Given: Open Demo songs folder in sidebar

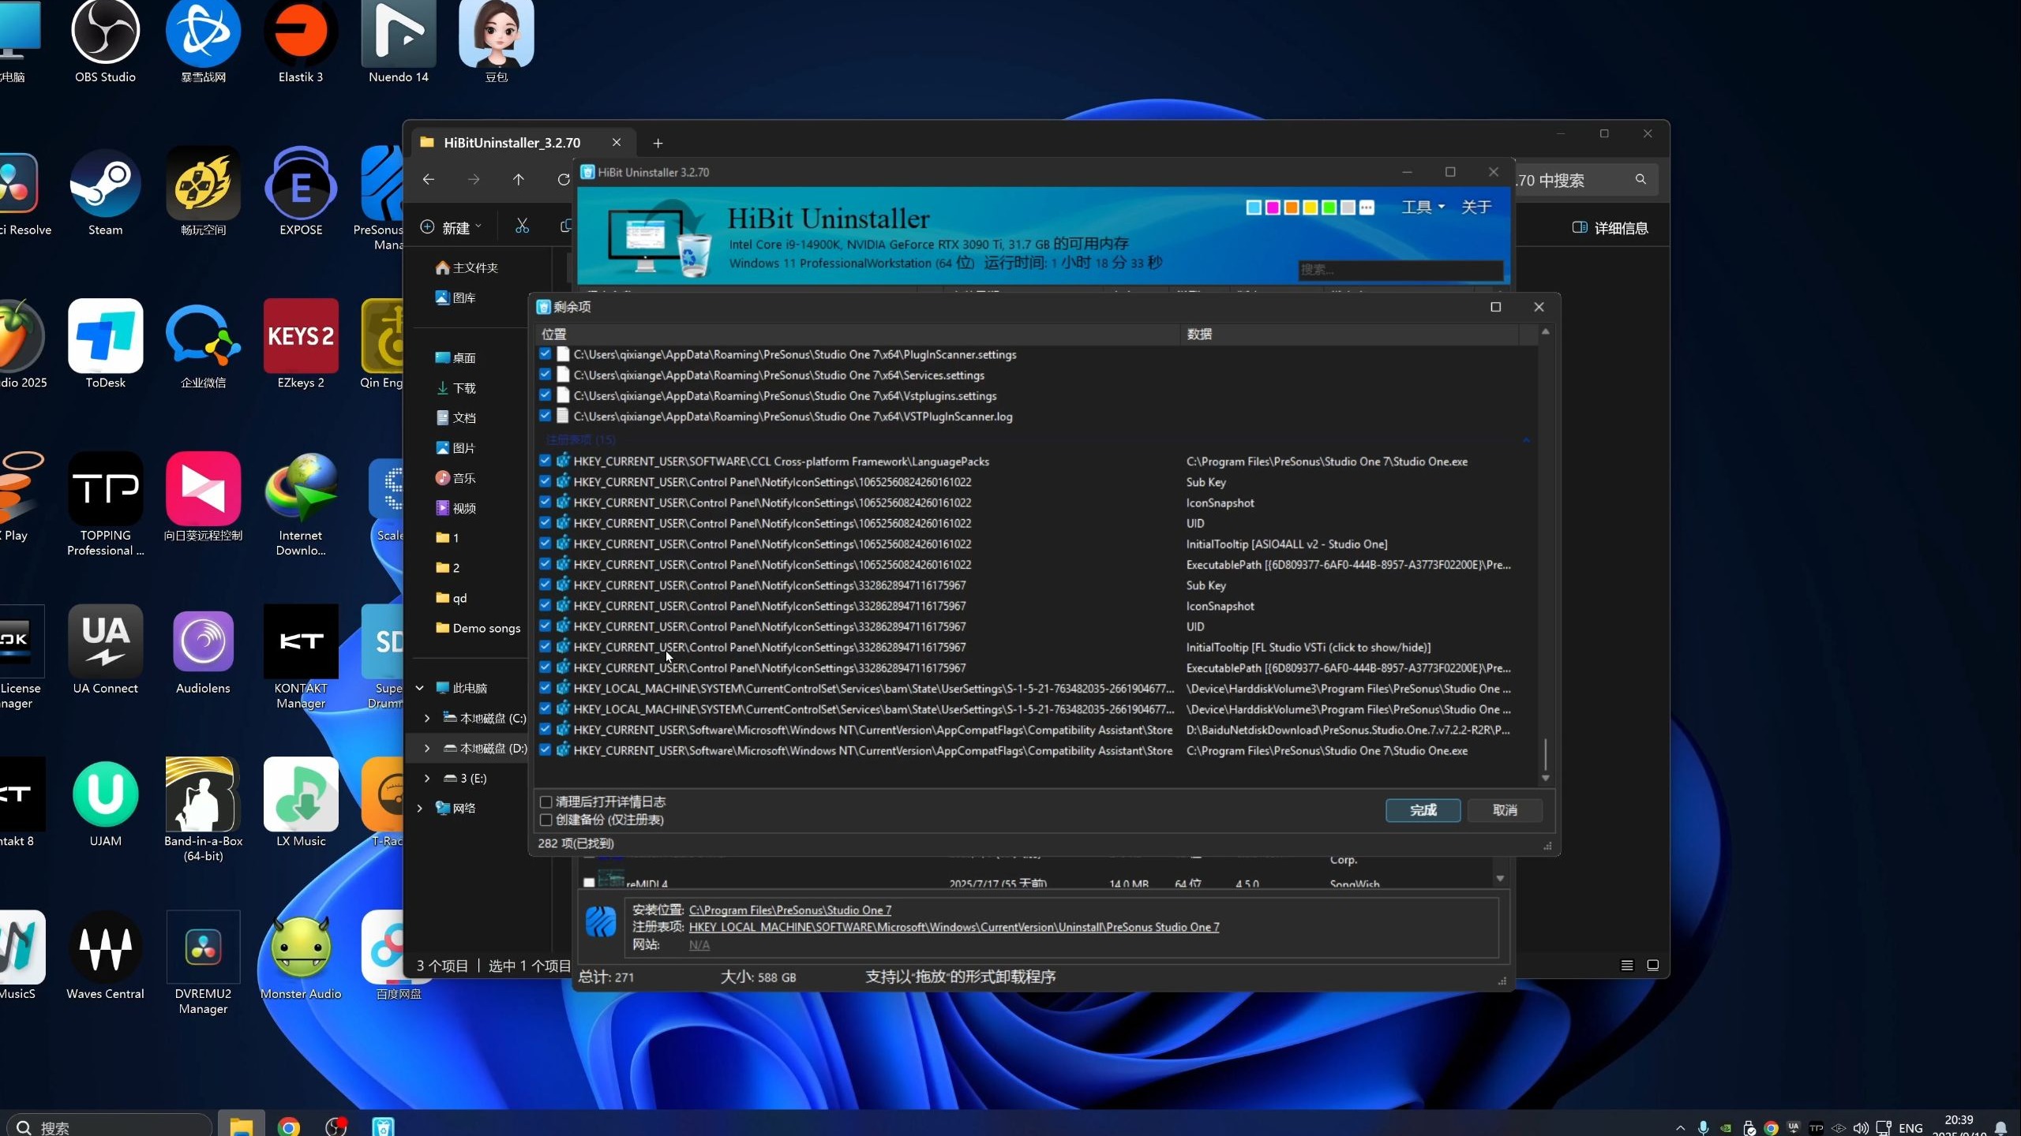Looking at the screenshot, I should pos(478,628).
